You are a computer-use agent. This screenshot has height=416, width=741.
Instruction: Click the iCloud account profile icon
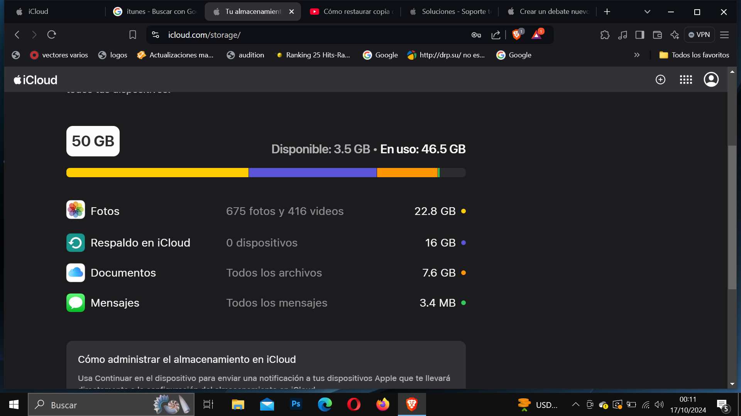point(711,80)
